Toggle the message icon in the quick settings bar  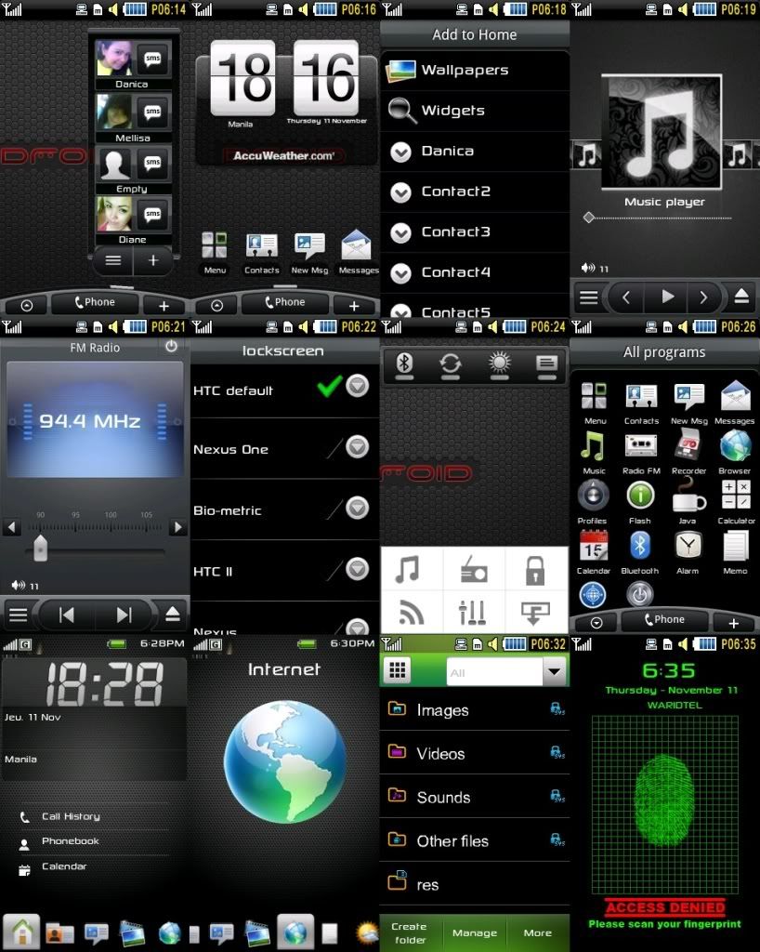click(x=546, y=364)
